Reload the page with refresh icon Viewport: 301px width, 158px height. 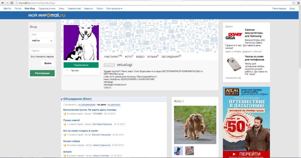[x=12, y=3]
